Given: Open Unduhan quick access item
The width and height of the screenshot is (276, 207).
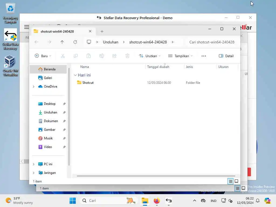Looking at the screenshot, I should click(x=48, y=112).
